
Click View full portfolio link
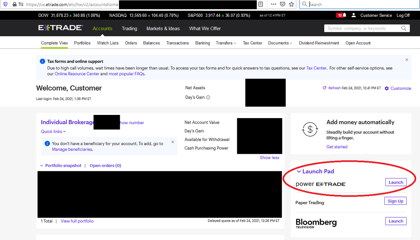[77, 221]
